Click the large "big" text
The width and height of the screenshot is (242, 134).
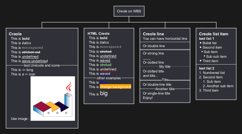(x=104, y=94)
